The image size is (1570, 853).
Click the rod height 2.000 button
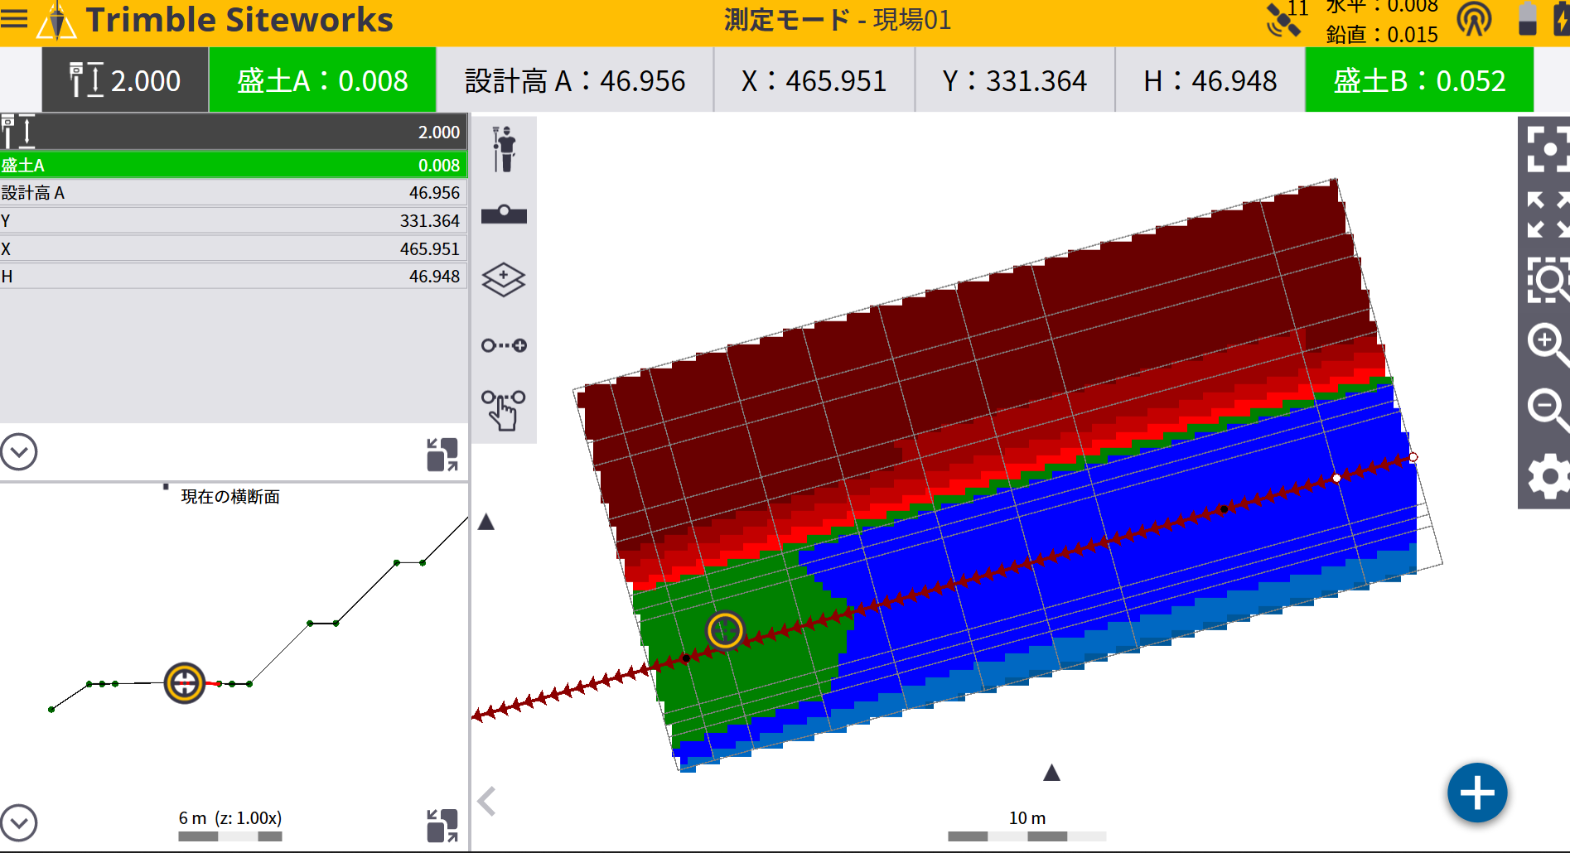pyautogui.click(x=125, y=80)
